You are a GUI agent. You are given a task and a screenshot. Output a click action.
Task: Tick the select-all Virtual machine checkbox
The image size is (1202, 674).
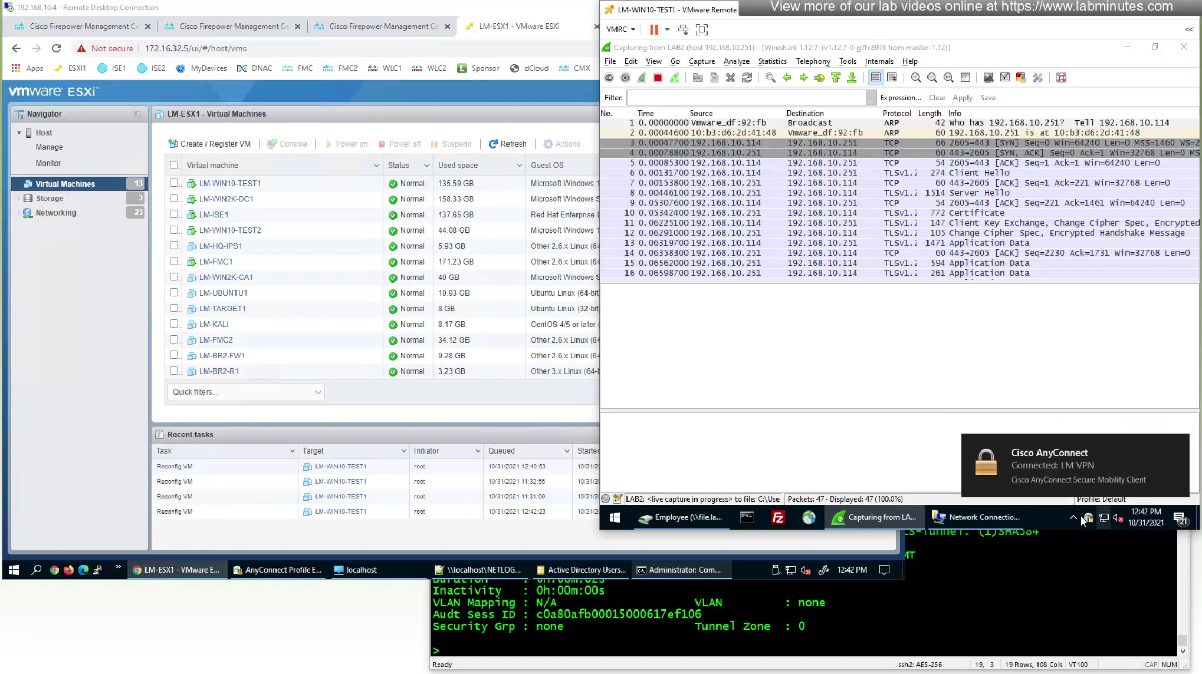[x=174, y=166]
